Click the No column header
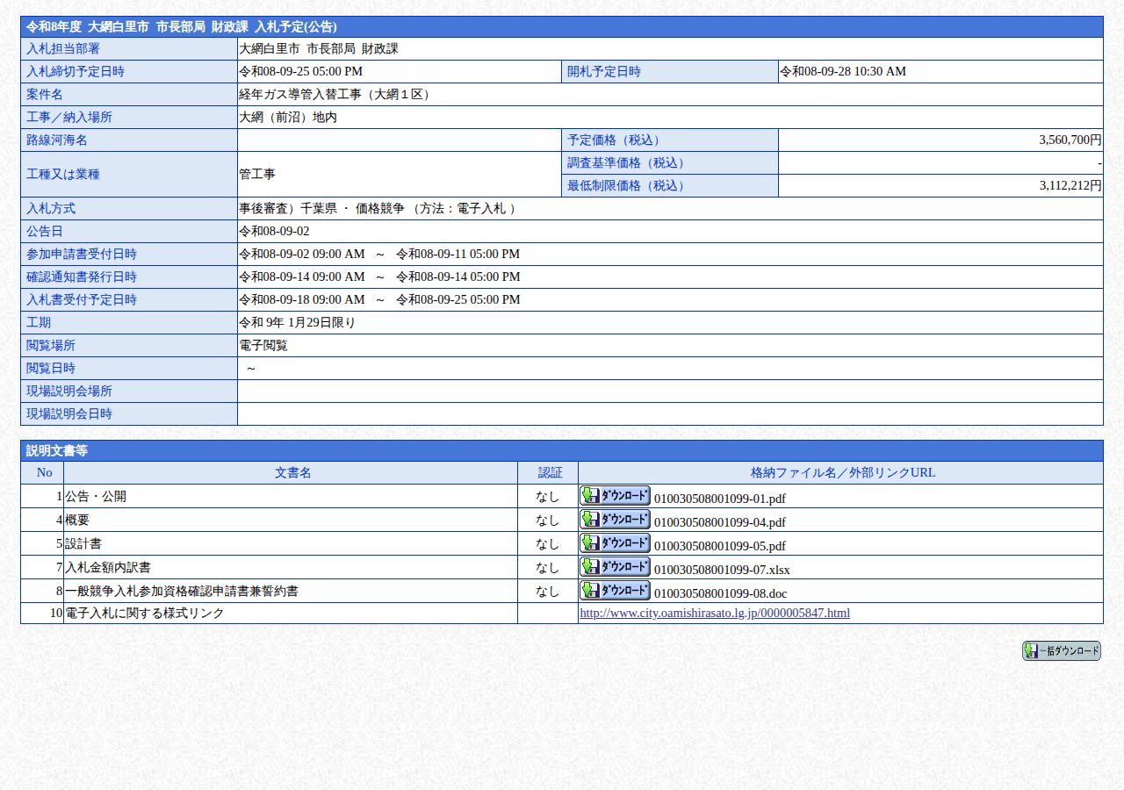This screenshot has height=790, width=1124. coord(42,472)
